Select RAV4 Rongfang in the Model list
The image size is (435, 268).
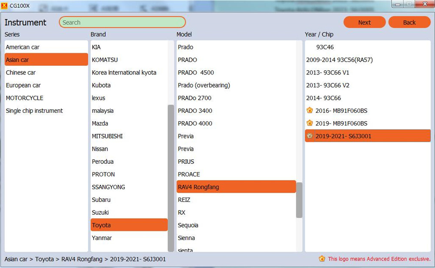click(236, 187)
